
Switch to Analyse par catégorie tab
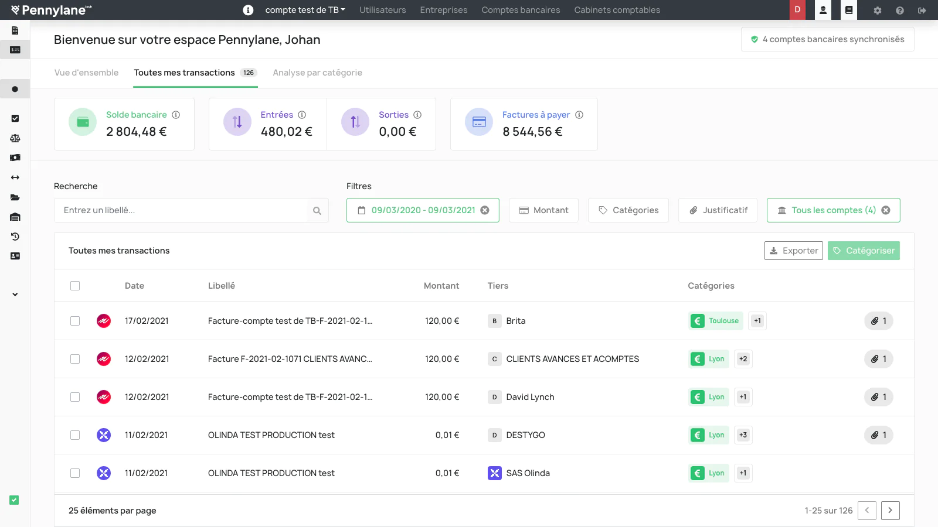317,73
